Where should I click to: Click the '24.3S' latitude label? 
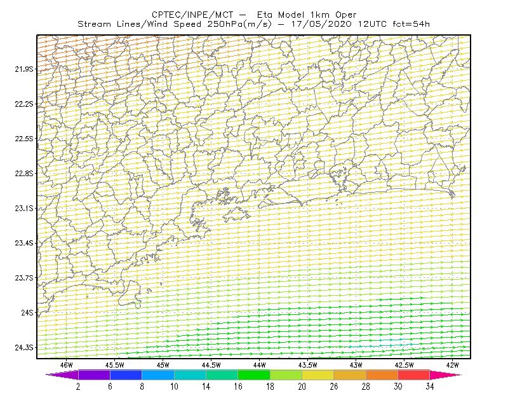(24, 348)
